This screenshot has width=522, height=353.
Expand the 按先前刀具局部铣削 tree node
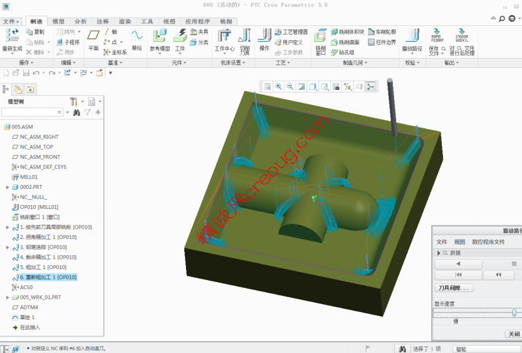point(7,227)
